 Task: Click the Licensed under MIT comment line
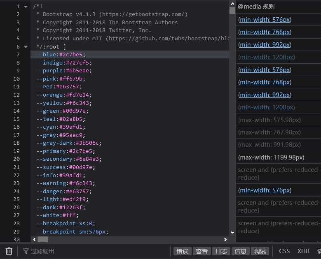[133, 39]
